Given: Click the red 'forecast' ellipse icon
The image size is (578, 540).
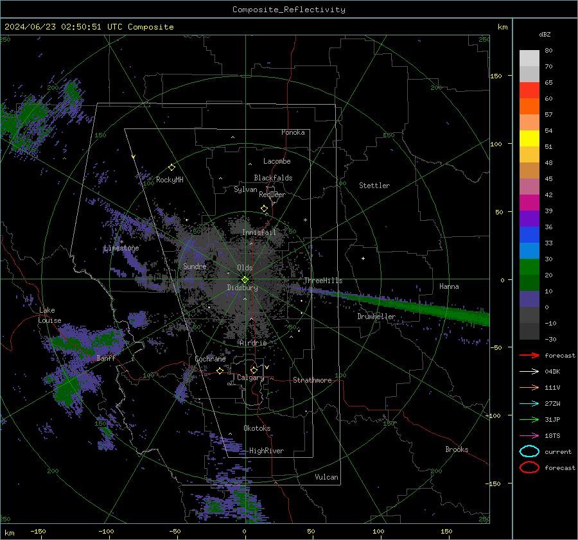Looking at the screenshot, I should pos(529,467).
